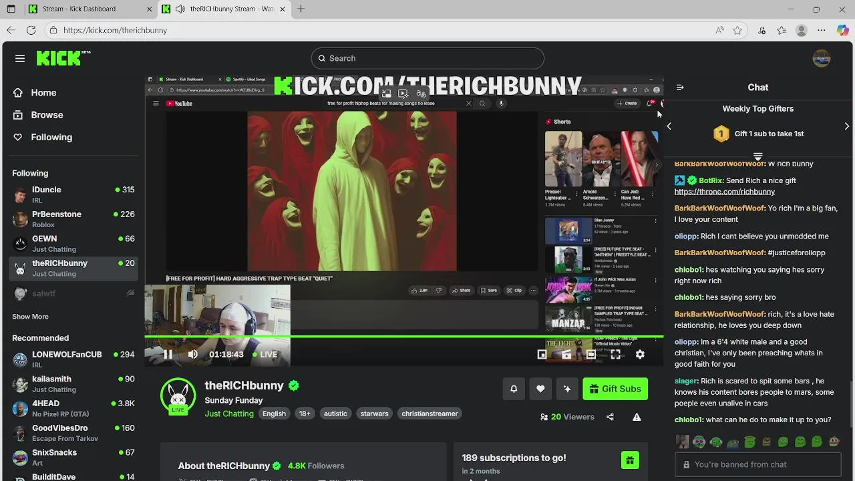This screenshot has height=481, width=855.
Task: Open 4HEAD recommended channel
Action: pyautogui.click(x=73, y=408)
